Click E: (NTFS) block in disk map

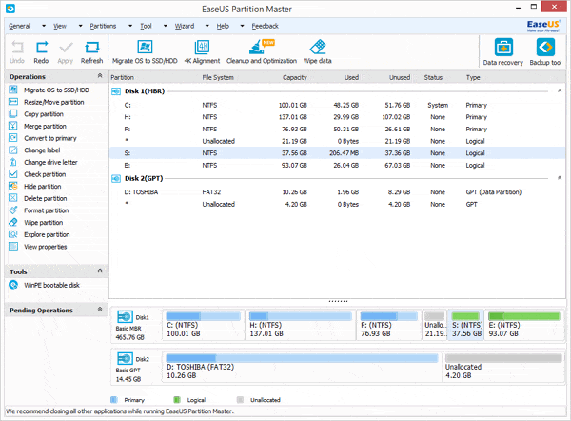pyautogui.click(x=524, y=325)
